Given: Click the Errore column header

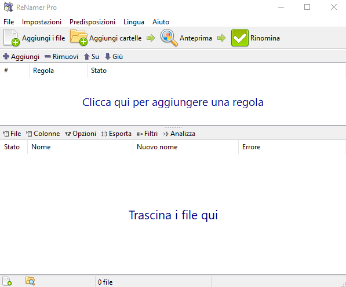Looking at the screenshot, I should 292,147.
